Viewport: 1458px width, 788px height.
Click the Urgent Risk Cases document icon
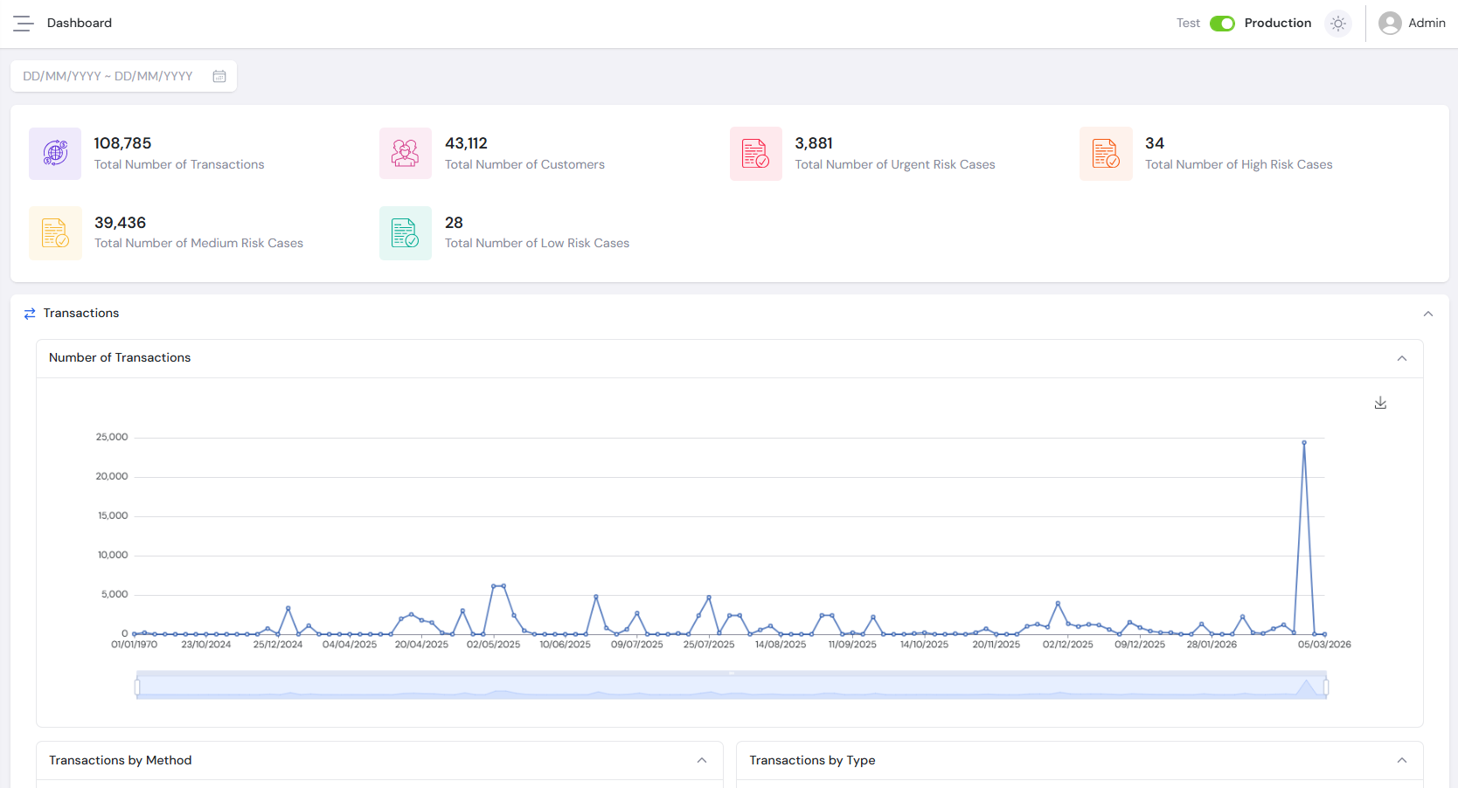click(x=756, y=154)
